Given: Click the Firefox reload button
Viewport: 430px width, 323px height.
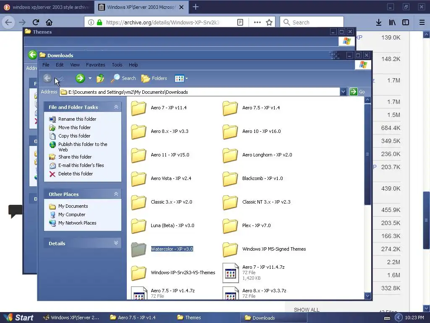Looking at the screenshot, I should click(x=36, y=22).
